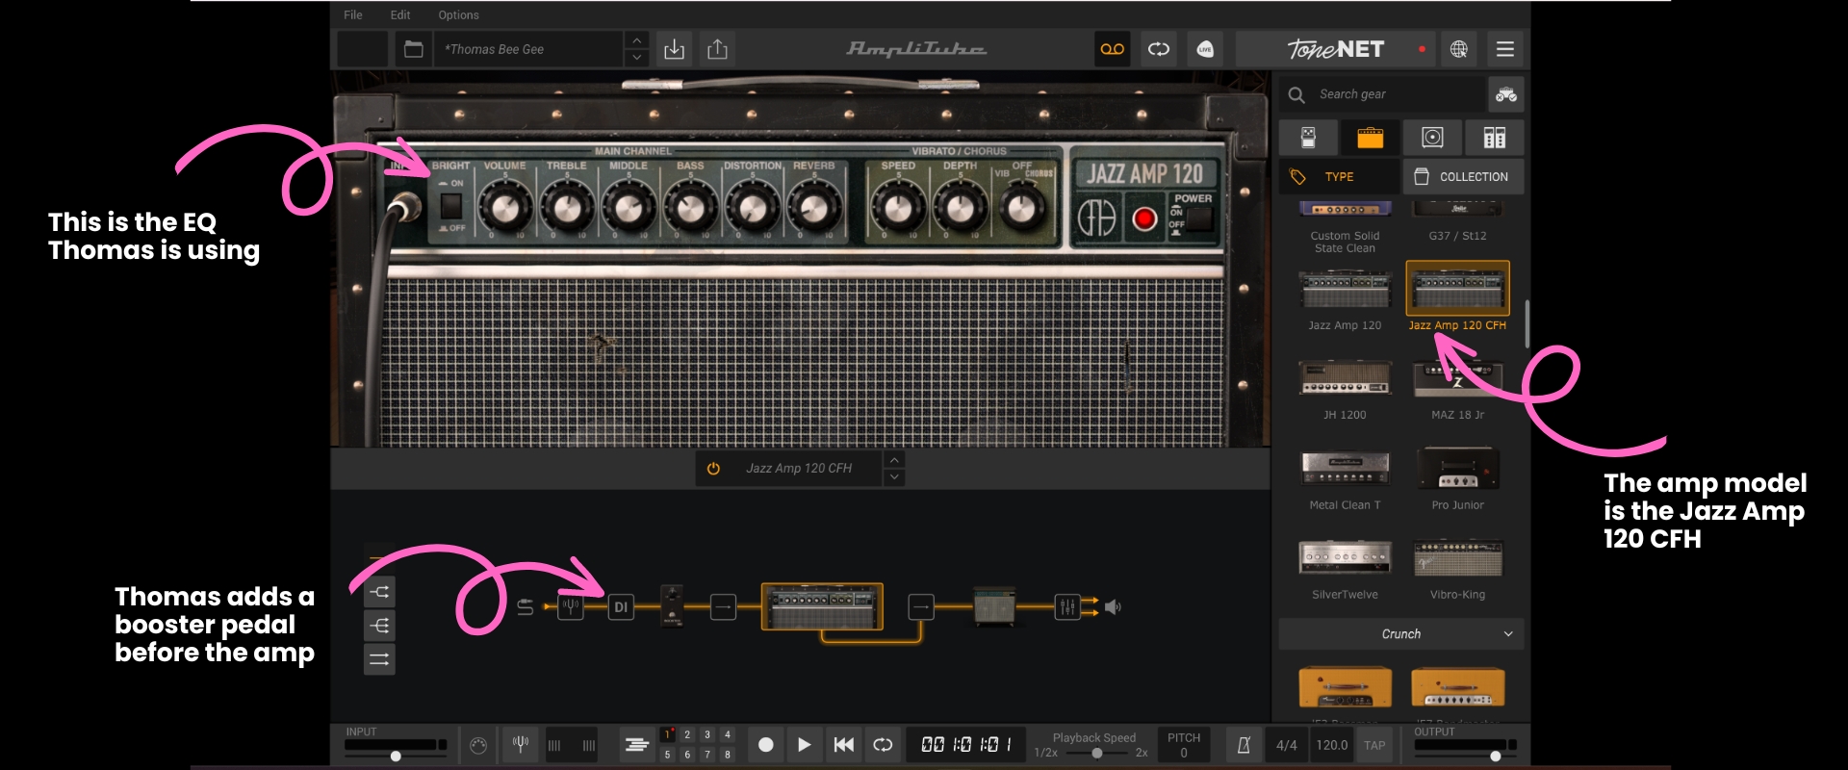Select the cabinet gear category icon
The width and height of the screenshot is (1848, 770).
[1432, 138]
